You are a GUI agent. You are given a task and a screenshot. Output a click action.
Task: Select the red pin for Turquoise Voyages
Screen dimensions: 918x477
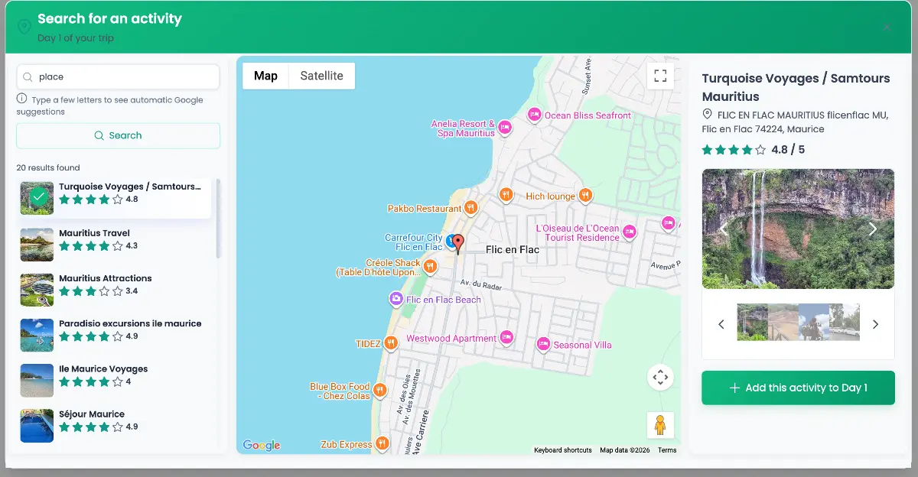pyautogui.click(x=457, y=243)
